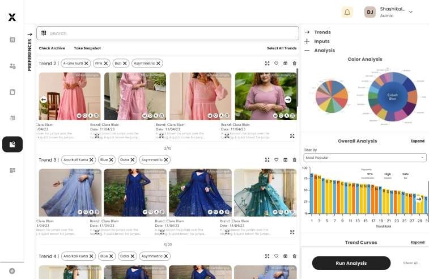This screenshot has height=279, width=429.
Task: Archive Trend 2 with the box icon
Action: [286, 64]
